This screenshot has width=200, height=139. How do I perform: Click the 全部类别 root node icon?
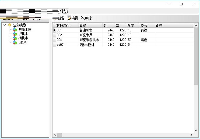pos(10,25)
